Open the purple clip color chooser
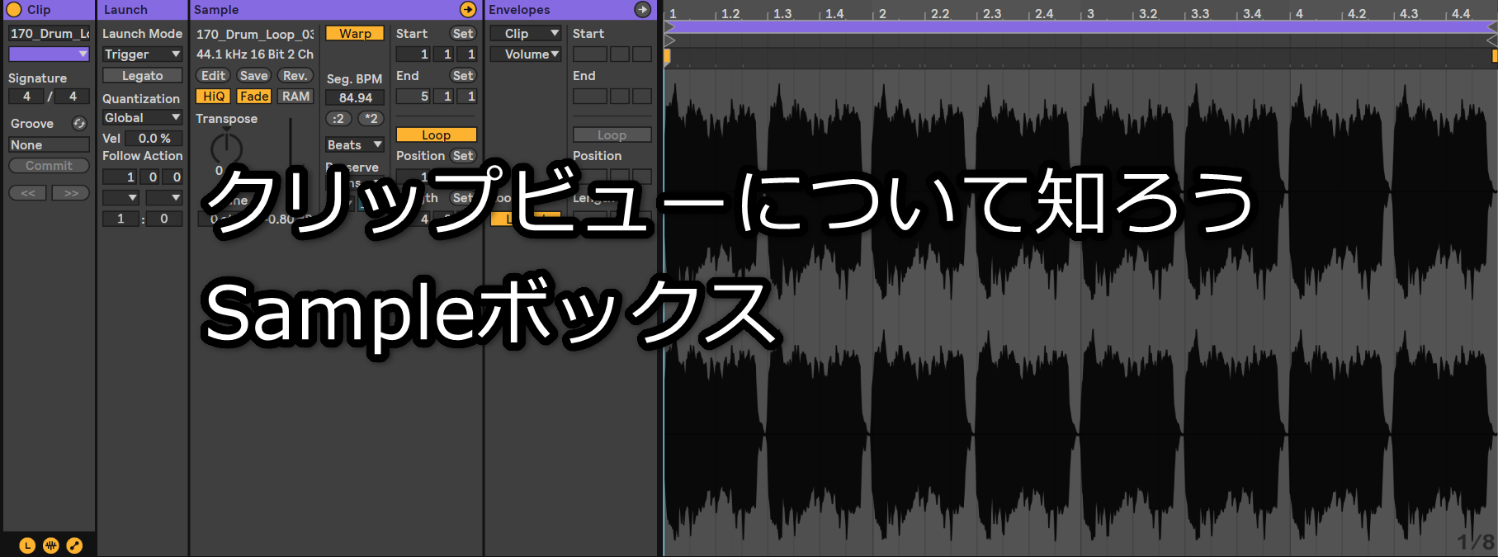Viewport: 1498px width, 557px height. (x=49, y=54)
